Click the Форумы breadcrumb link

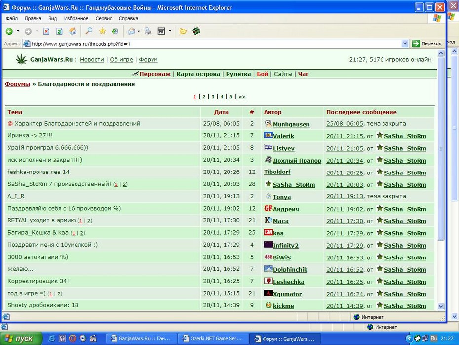(x=17, y=84)
